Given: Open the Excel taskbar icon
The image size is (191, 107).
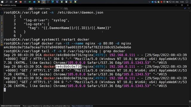Looking at the screenshot, I should [30, 2].
